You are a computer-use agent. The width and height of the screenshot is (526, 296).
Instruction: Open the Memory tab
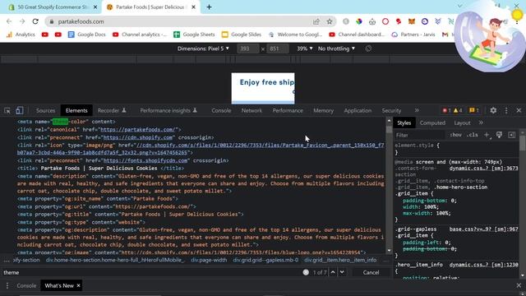323,110
